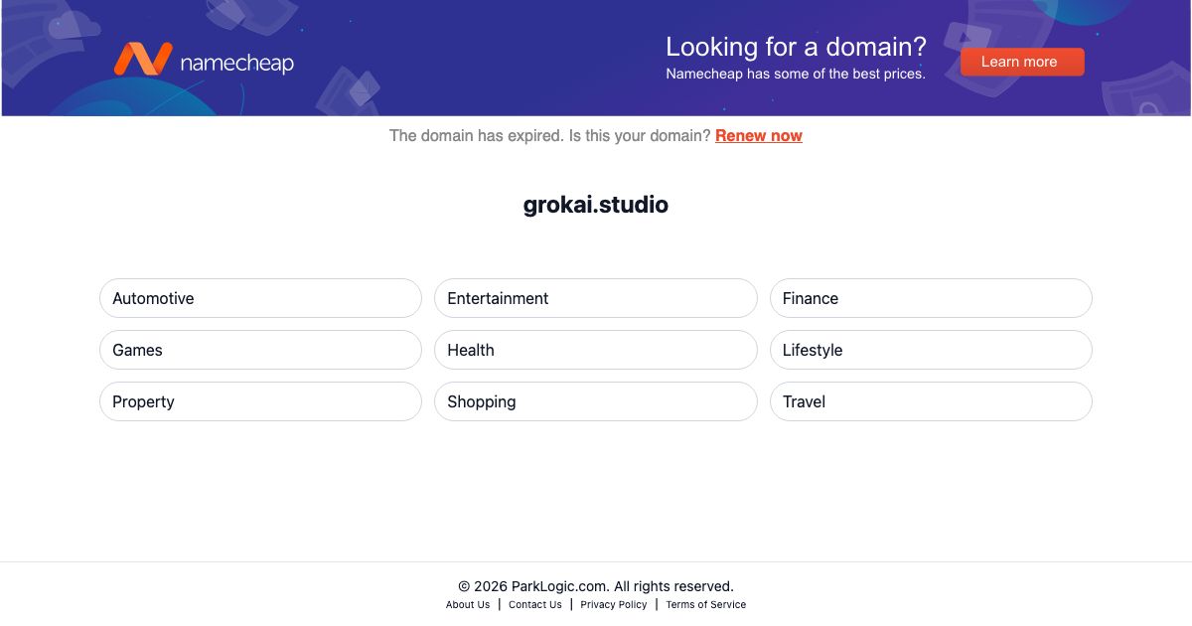Browse the Lifestyle category
The width and height of the screenshot is (1192, 626).
pyautogui.click(x=931, y=350)
